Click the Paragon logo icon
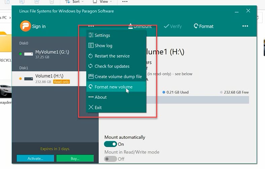Screen dimensions: 265x169 point(25,26)
